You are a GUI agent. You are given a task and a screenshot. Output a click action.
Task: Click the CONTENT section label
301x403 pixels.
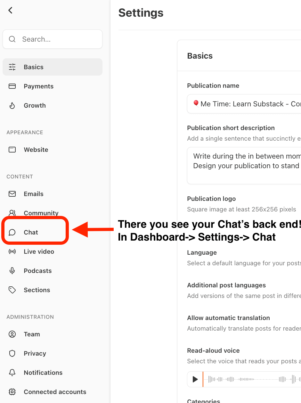pos(20,177)
